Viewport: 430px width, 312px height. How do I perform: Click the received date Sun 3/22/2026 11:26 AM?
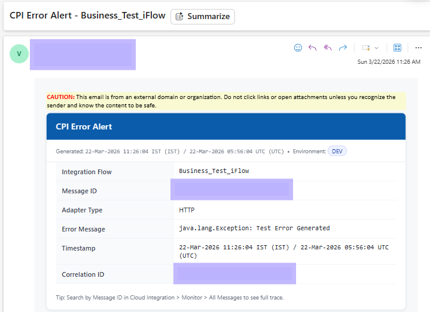click(x=389, y=62)
